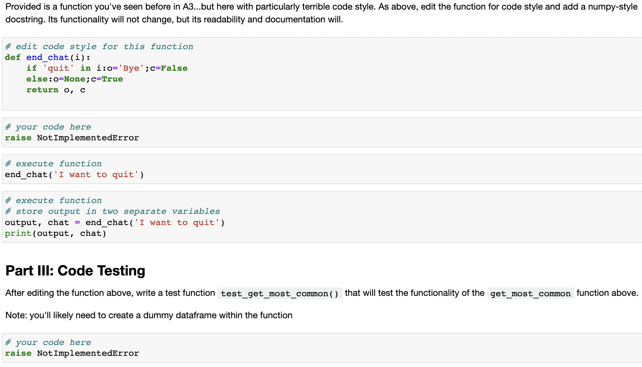The image size is (642, 367).
Task: Click the instruction text about numpy-style docstring
Action: coord(320,6)
